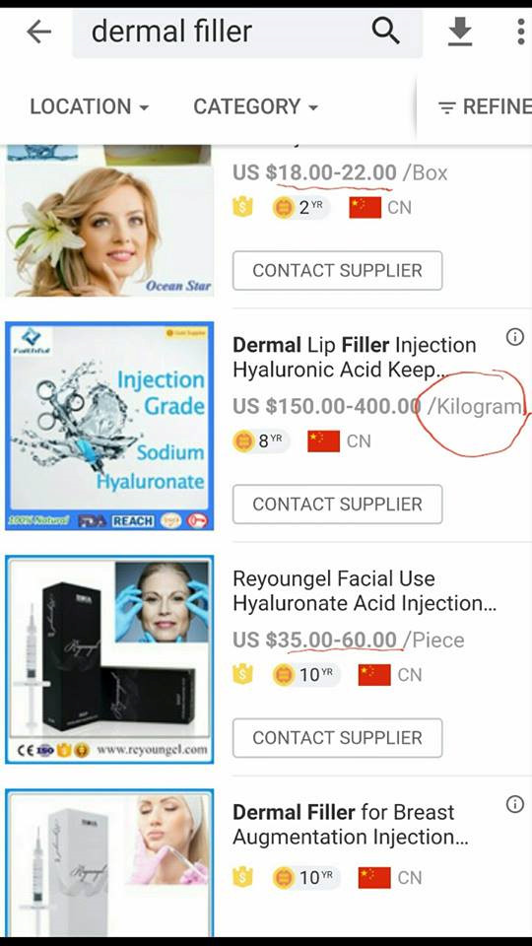Expand the CATEGORY filter dropdown
The width and height of the screenshot is (532, 946).
[x=256, y=106]
